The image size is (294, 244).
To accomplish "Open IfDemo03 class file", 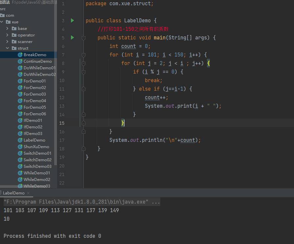I will (x=33, y=133).
